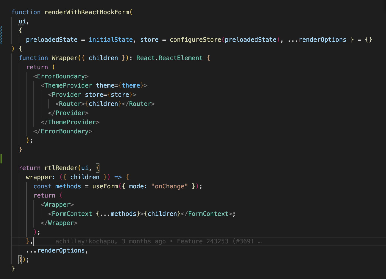This screenshot has width=386, height=279.
Task: Click the git blame annotation 'achillayikochapu, 3 months ago'
Action: [111, 241]
